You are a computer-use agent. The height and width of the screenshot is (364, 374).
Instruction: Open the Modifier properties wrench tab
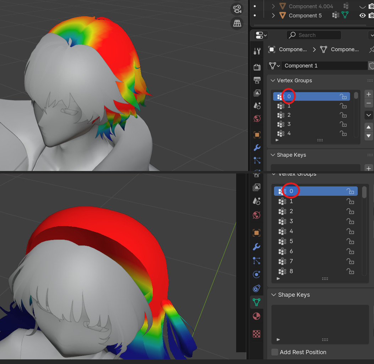[257, 247]
